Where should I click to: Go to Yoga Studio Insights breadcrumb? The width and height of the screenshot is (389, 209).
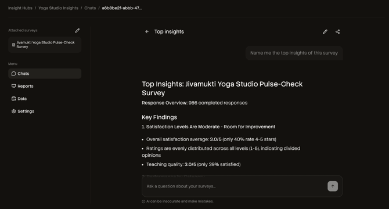click(x=58, y=8)
